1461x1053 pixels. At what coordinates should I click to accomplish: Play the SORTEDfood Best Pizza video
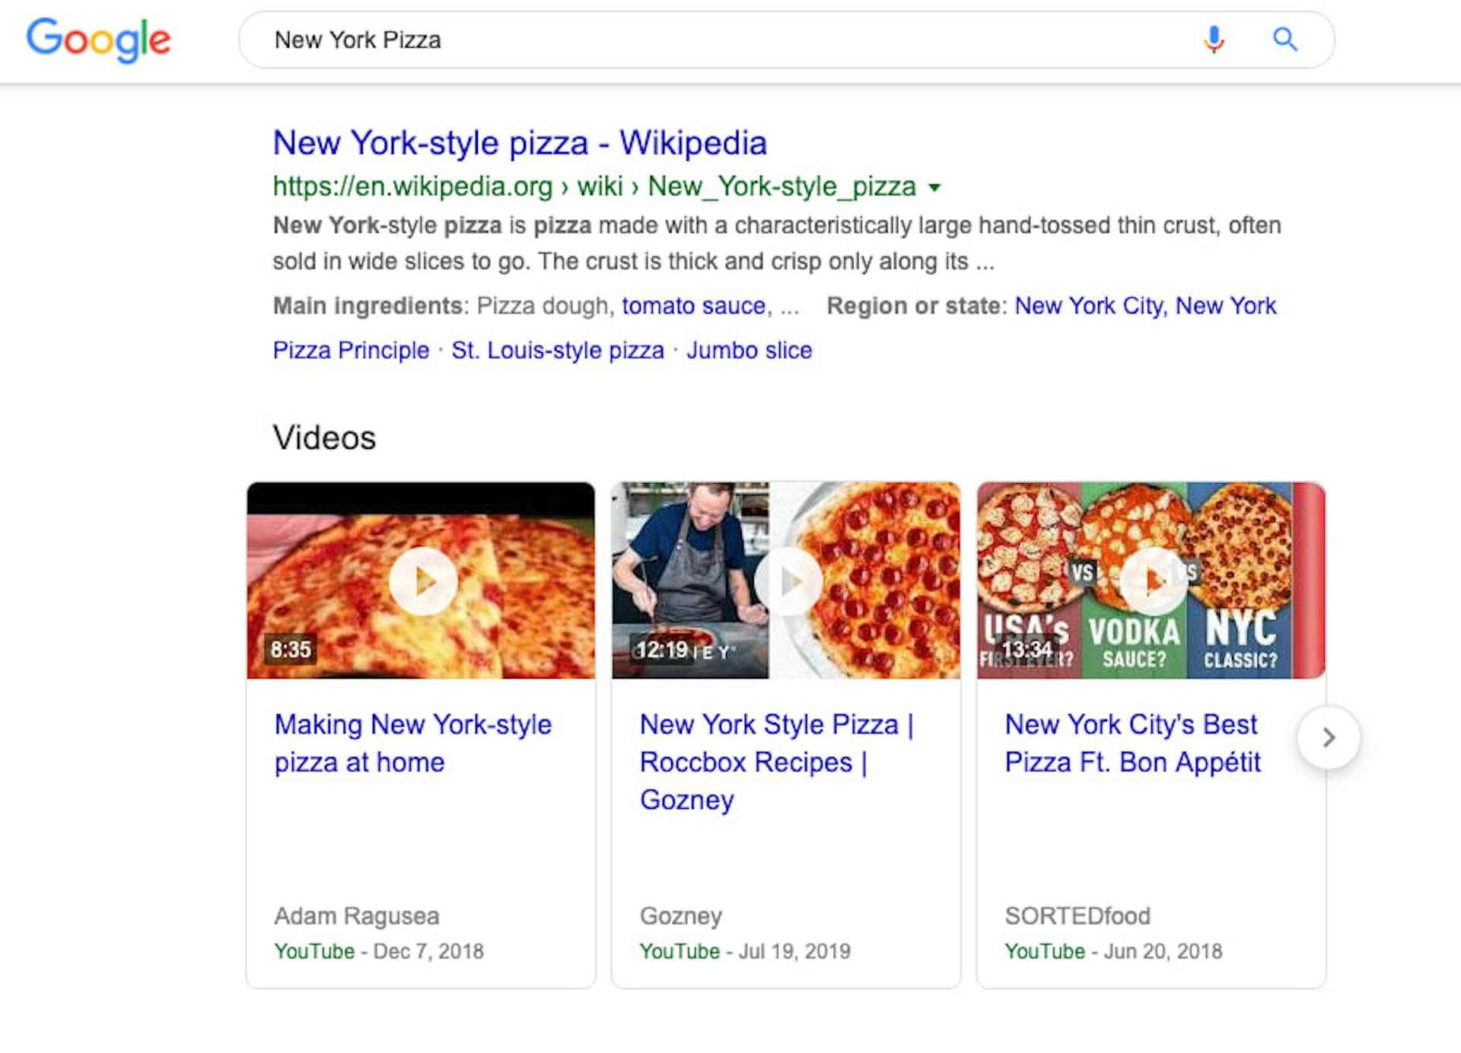pos(1152,581)
